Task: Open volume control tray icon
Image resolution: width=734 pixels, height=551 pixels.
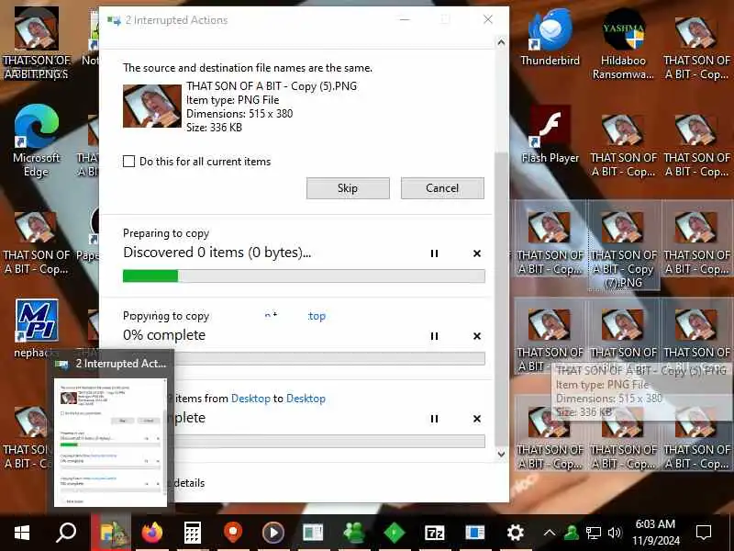Action: pos(615,533)
